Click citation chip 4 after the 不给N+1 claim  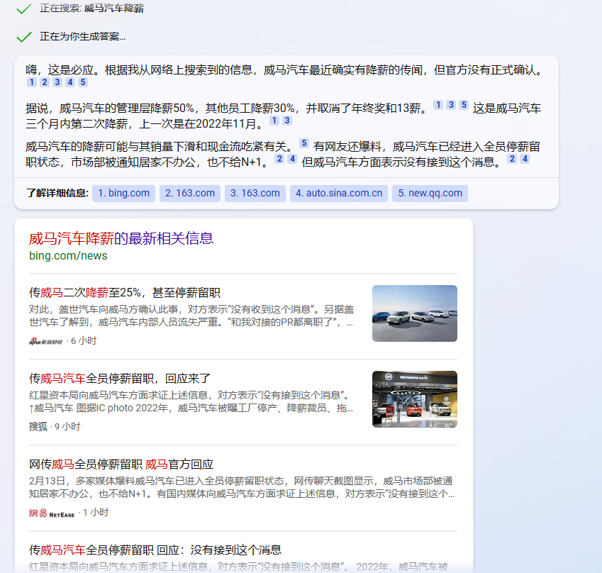[291, 159]
